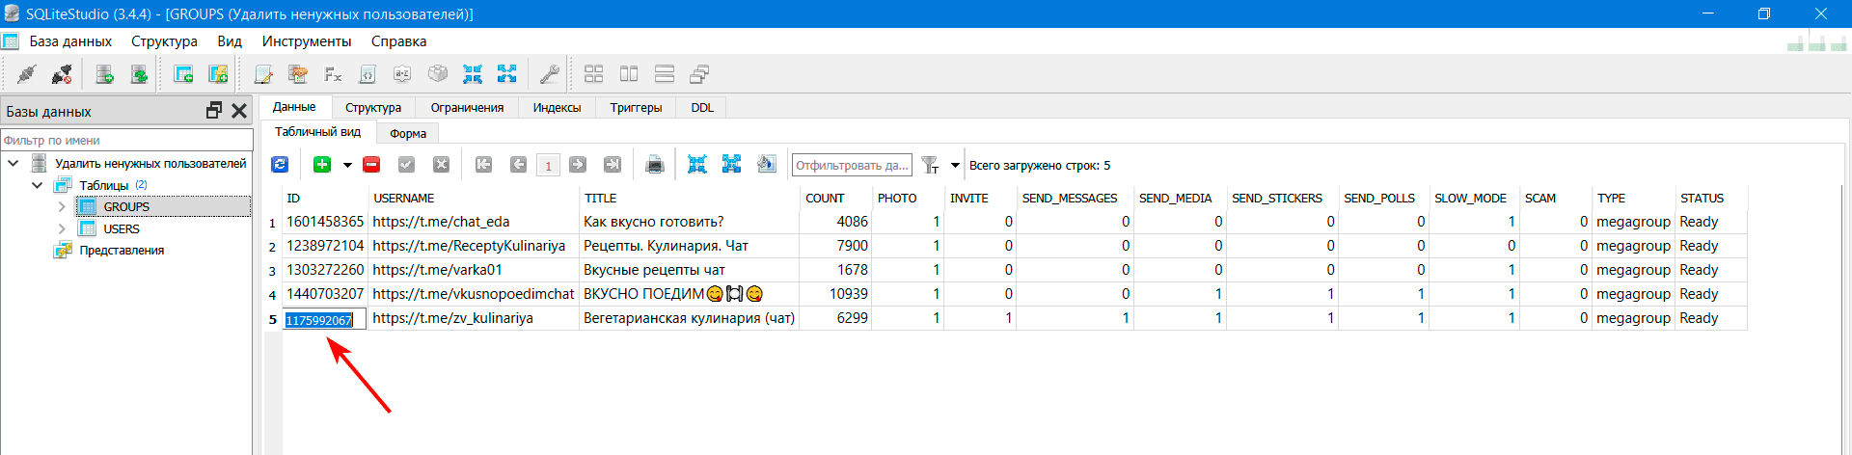1852x455 pixels.
Task: Float the 'Базы данных' panel
Action: (214, 111)
